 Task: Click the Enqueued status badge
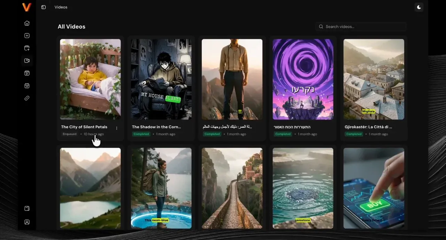pos(70,134)
